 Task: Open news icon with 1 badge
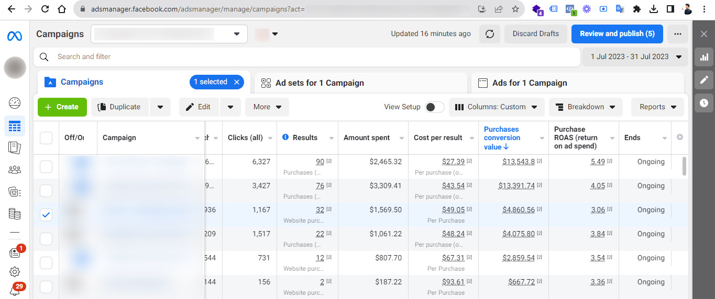(x=15, y=253)
